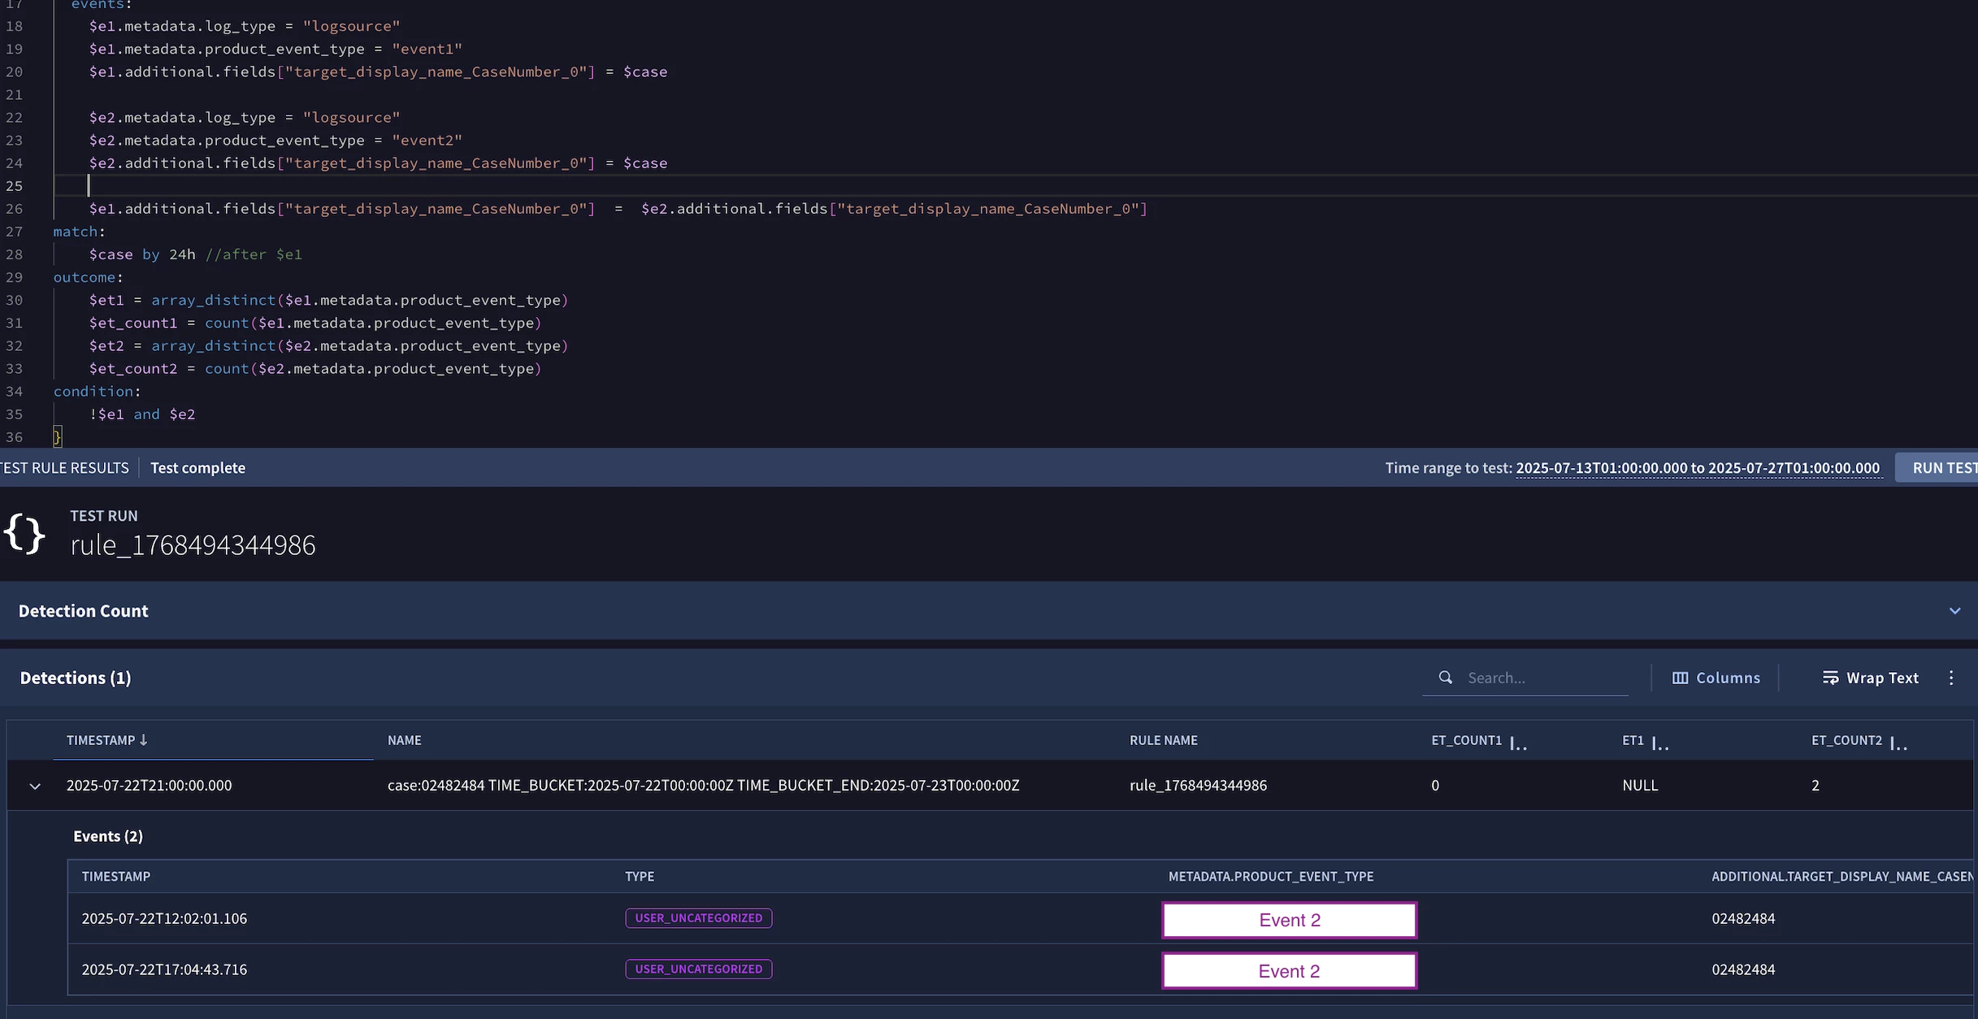1978x1019 pixels.
Task: Click the first Event 2 highlighted box
Action: pyautogui.click(x=1289, y=920)
